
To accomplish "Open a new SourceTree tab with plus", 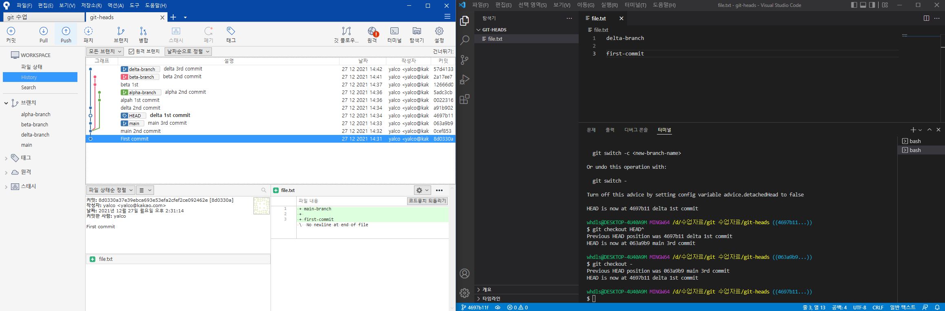I will coord(173,17).
